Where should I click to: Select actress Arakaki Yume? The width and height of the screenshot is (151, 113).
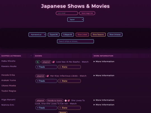click(x=9, y=80)
